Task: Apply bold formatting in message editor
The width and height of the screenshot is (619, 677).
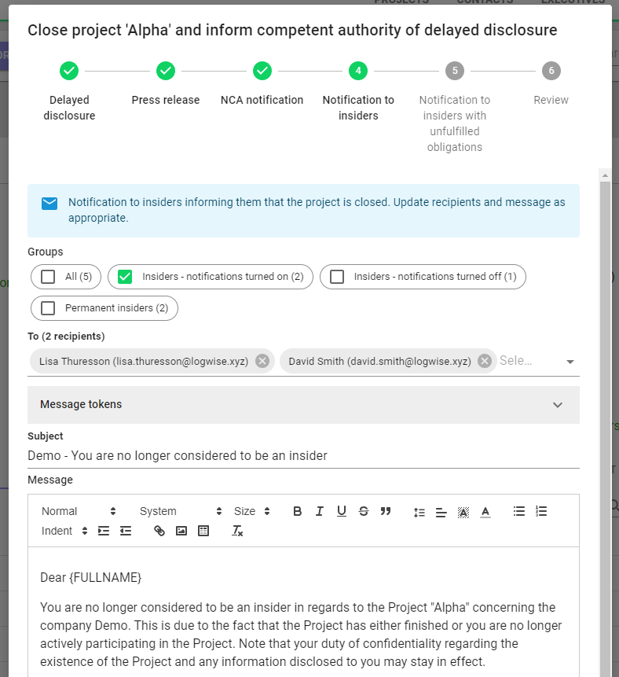Action: click(297, 511)
